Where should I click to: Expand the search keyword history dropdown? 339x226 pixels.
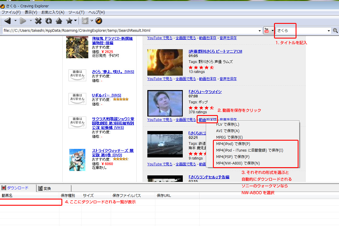pos(329,31)
